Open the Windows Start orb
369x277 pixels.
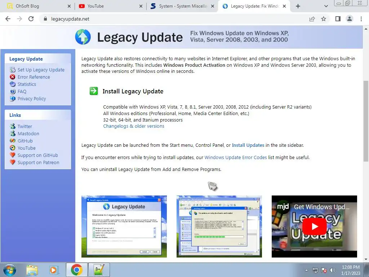(10, 270)
